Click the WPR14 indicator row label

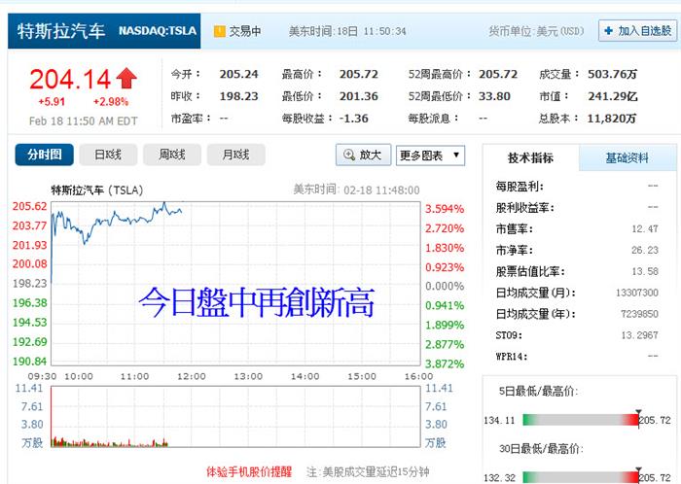pyautogui.click(x=511, y=357)
